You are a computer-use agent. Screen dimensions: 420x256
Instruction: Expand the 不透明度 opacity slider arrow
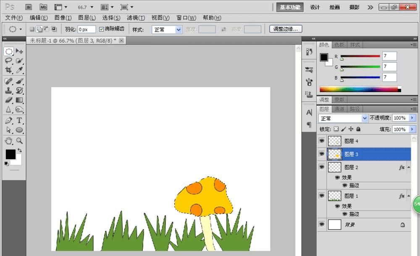412,118
